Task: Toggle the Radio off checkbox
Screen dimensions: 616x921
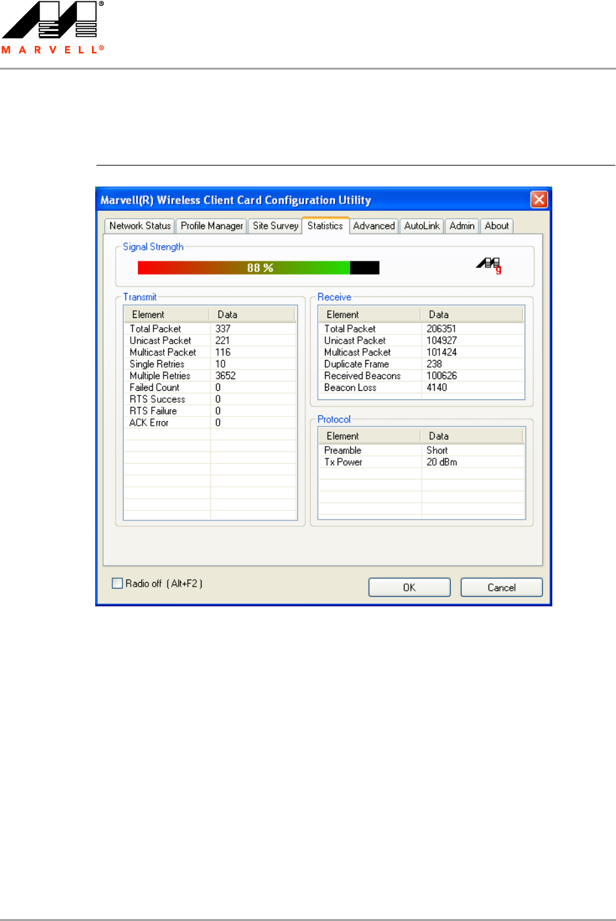Action: (118, 583)
